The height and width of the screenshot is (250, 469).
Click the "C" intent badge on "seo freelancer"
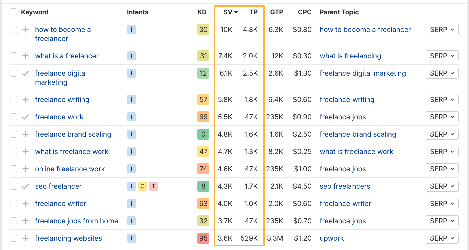point(142,186)
